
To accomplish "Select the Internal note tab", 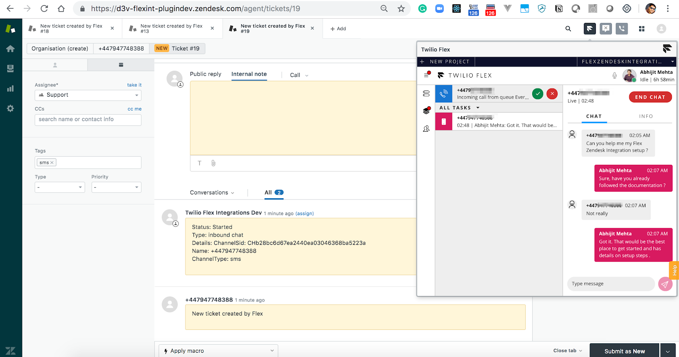I will coord(249,74).
